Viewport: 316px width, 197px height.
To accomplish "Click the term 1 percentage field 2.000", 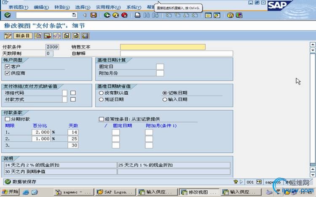I will (41, 132).
